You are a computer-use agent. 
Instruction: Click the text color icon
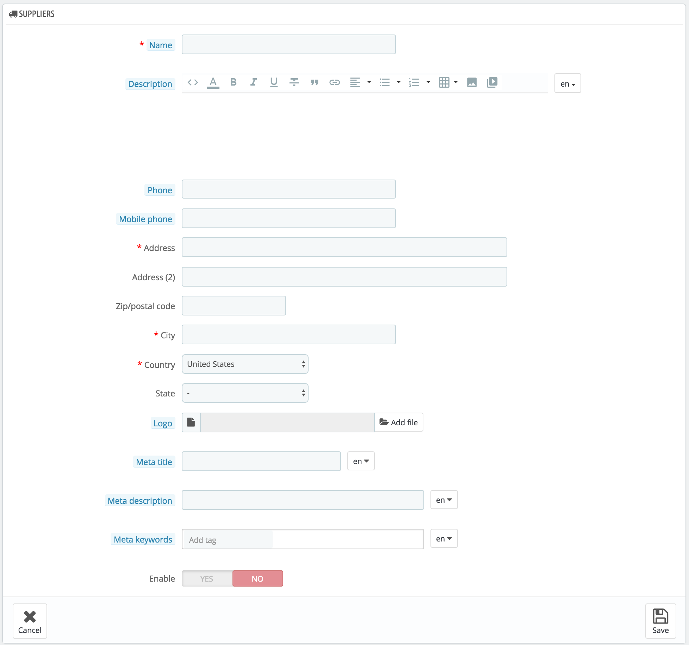pyautogui.click(x=213, y=82)
